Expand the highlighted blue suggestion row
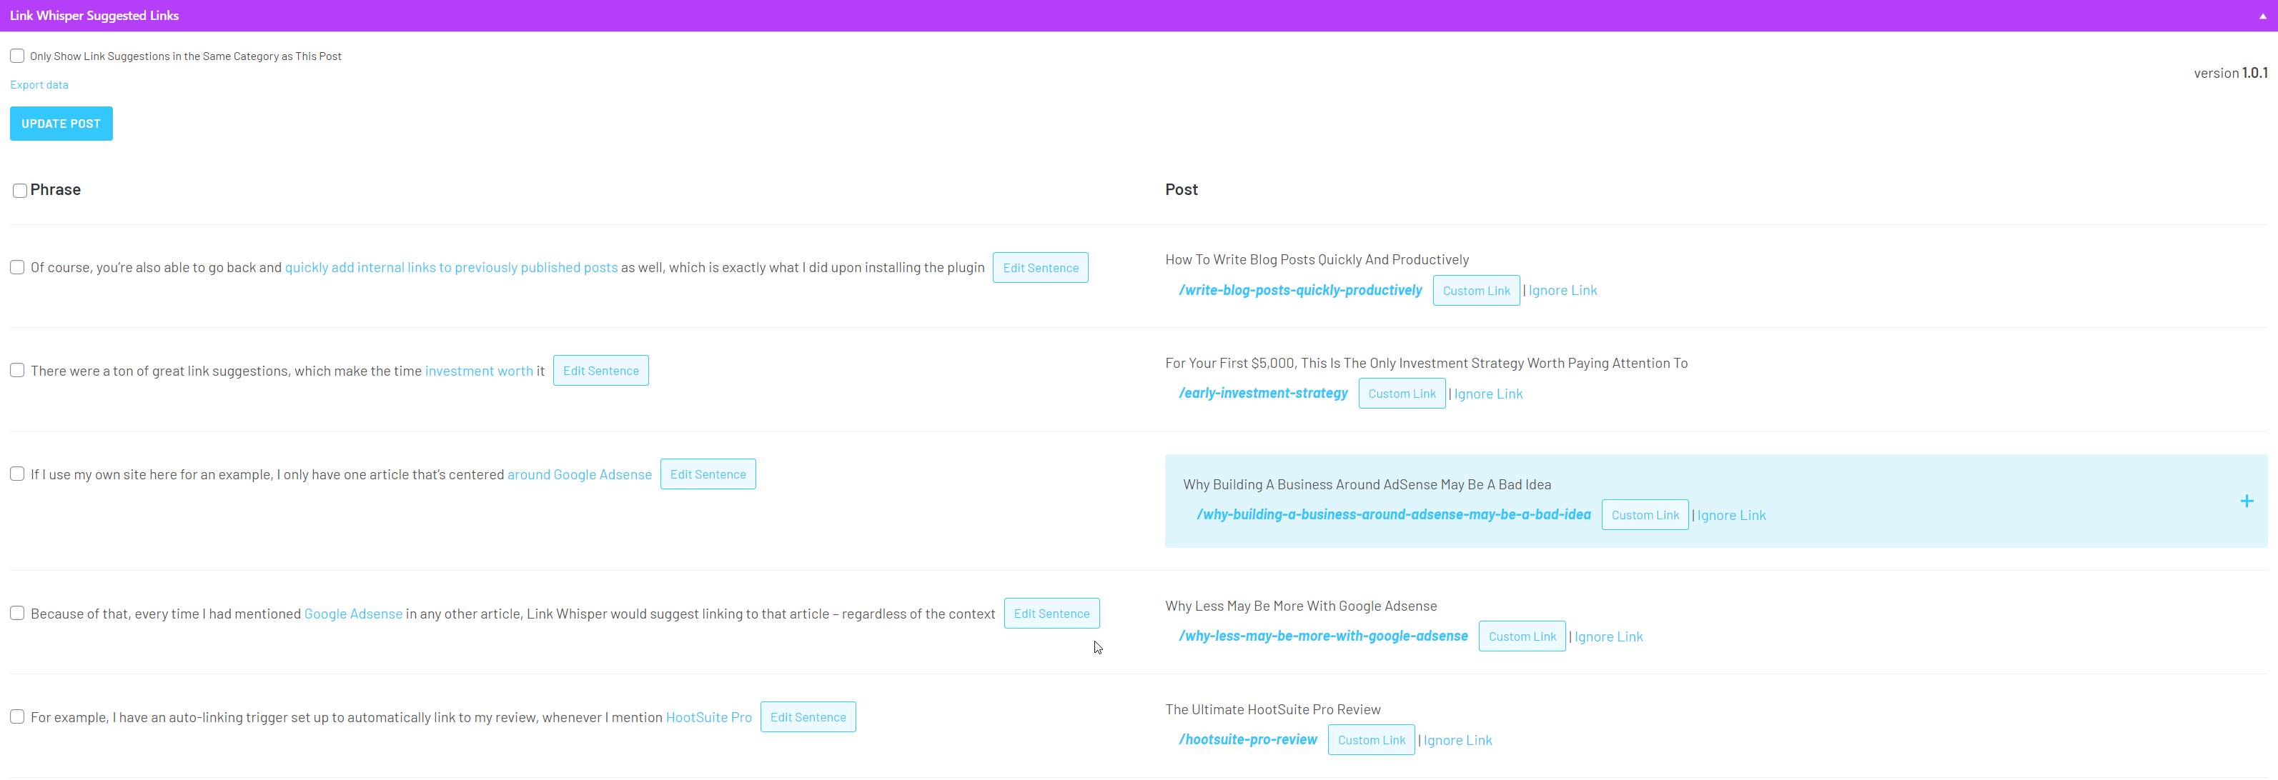The image size is (2278, 780). click(2246, 501)
